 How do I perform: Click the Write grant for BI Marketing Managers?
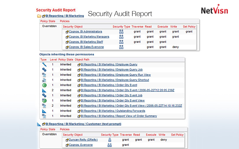pos(176,37)
